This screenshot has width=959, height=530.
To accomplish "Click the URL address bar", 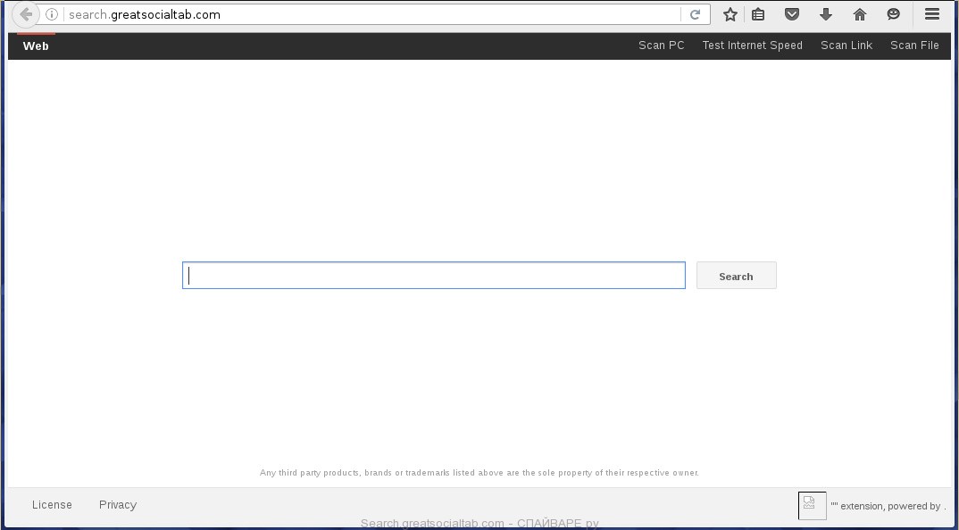I will coord(373,14).
